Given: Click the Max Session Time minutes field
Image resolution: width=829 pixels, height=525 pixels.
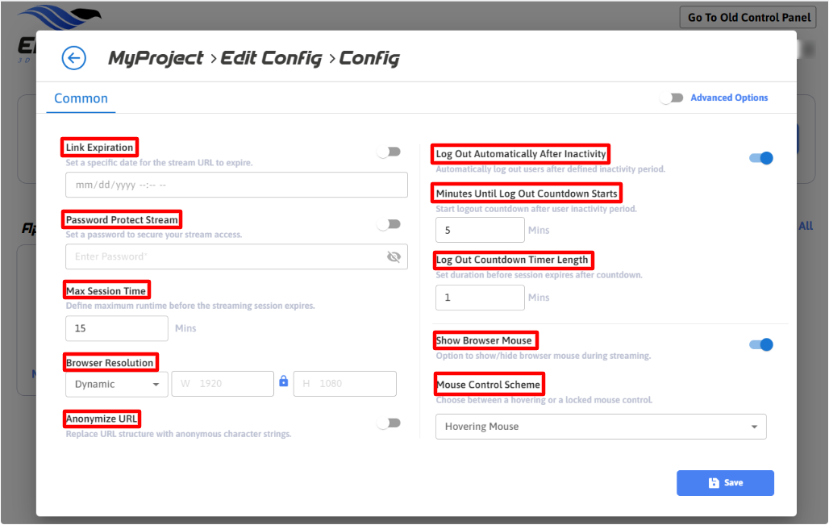Looking at the screenshot, I should click(x=116, y=328).
